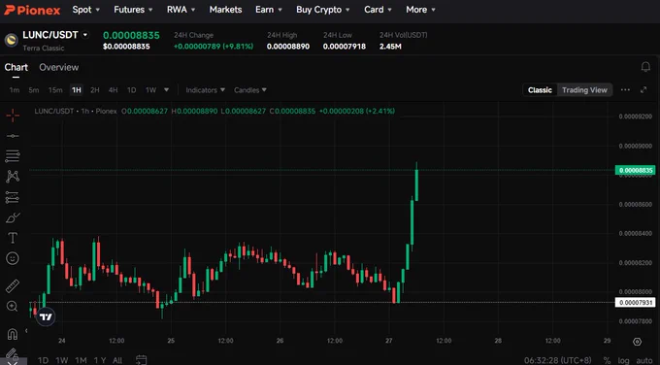Click the 24H High value 0.00008890
This screenshot has width=660, height=365.
tap(288, 47)
